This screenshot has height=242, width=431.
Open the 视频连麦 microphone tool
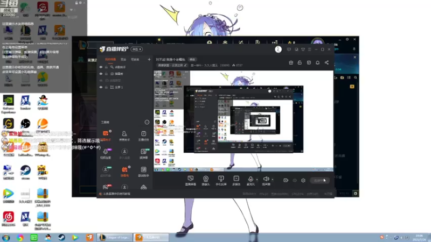tap(106, 153)
